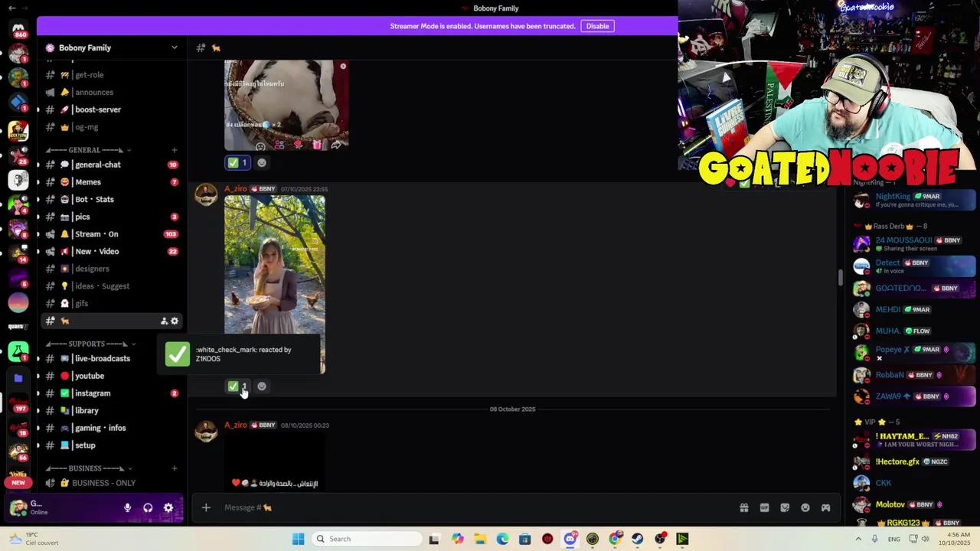Open Google Chrome from the taskbar
The image size is (980, 551).
pyautogui.click(x=615, y=539)
